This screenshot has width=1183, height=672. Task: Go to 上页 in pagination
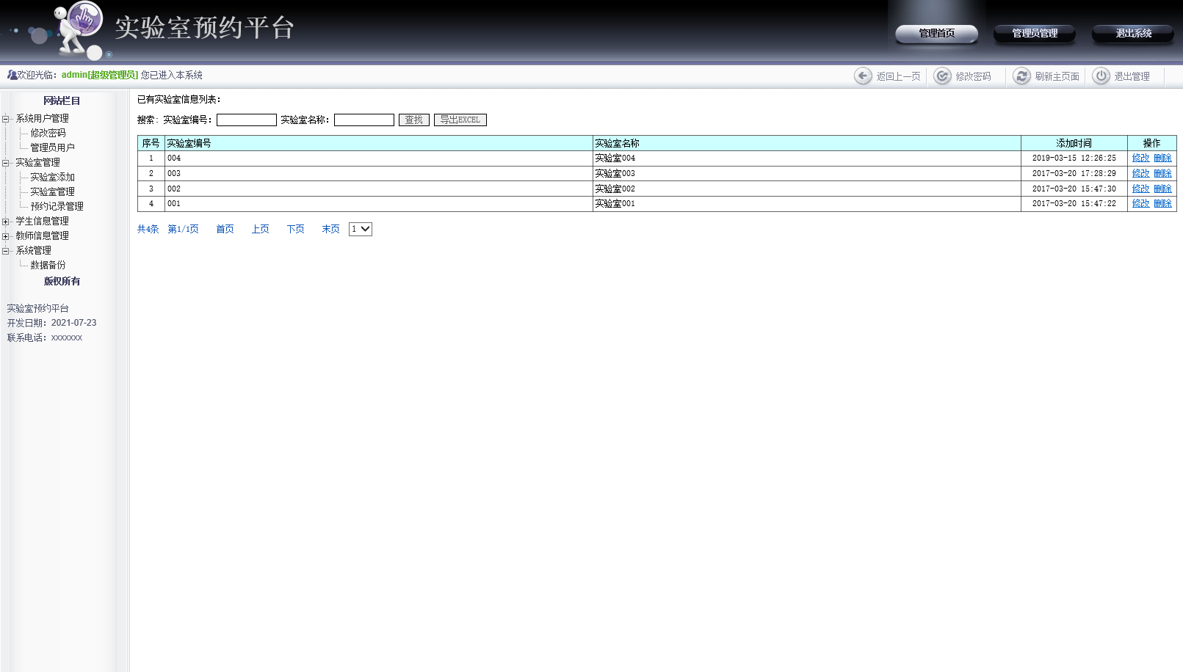click(x=260, y=229)
